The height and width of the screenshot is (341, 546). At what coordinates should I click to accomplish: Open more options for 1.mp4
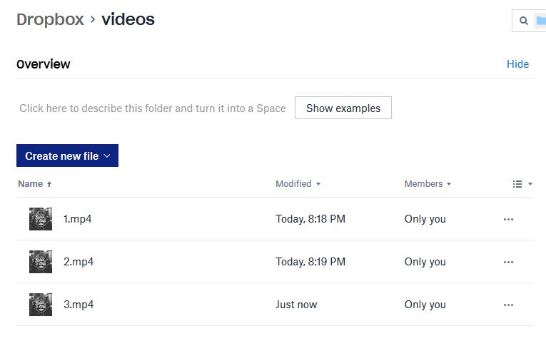[x=508, y=219]
